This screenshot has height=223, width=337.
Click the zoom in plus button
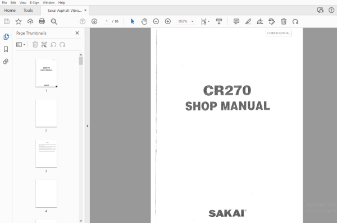click(x=168, y=21)
